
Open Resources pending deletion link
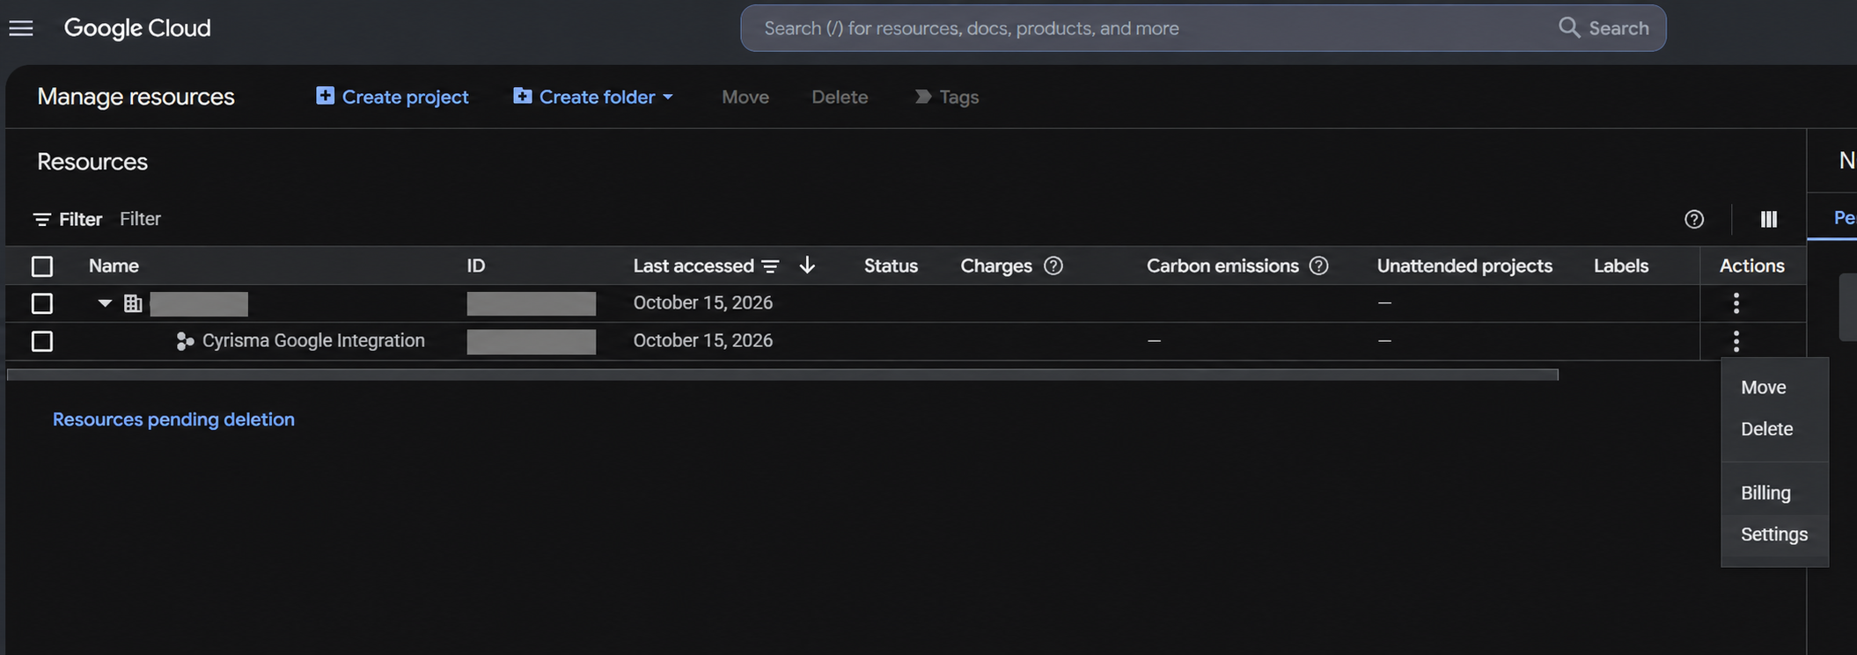(173, 419)
